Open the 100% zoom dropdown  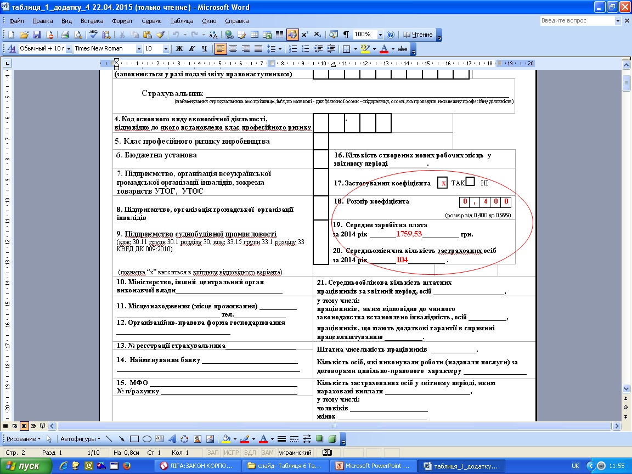(381, 35)
